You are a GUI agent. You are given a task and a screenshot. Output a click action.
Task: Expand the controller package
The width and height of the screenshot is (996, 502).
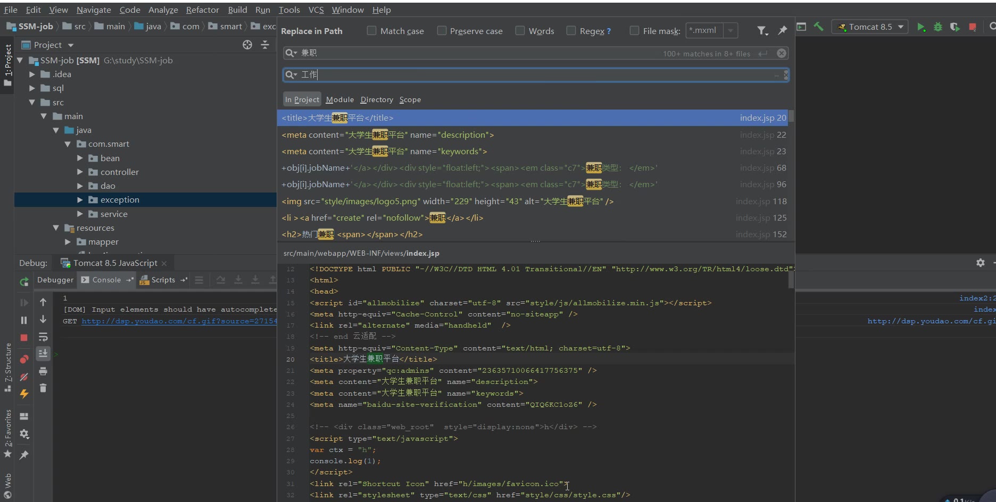(80, 172)
